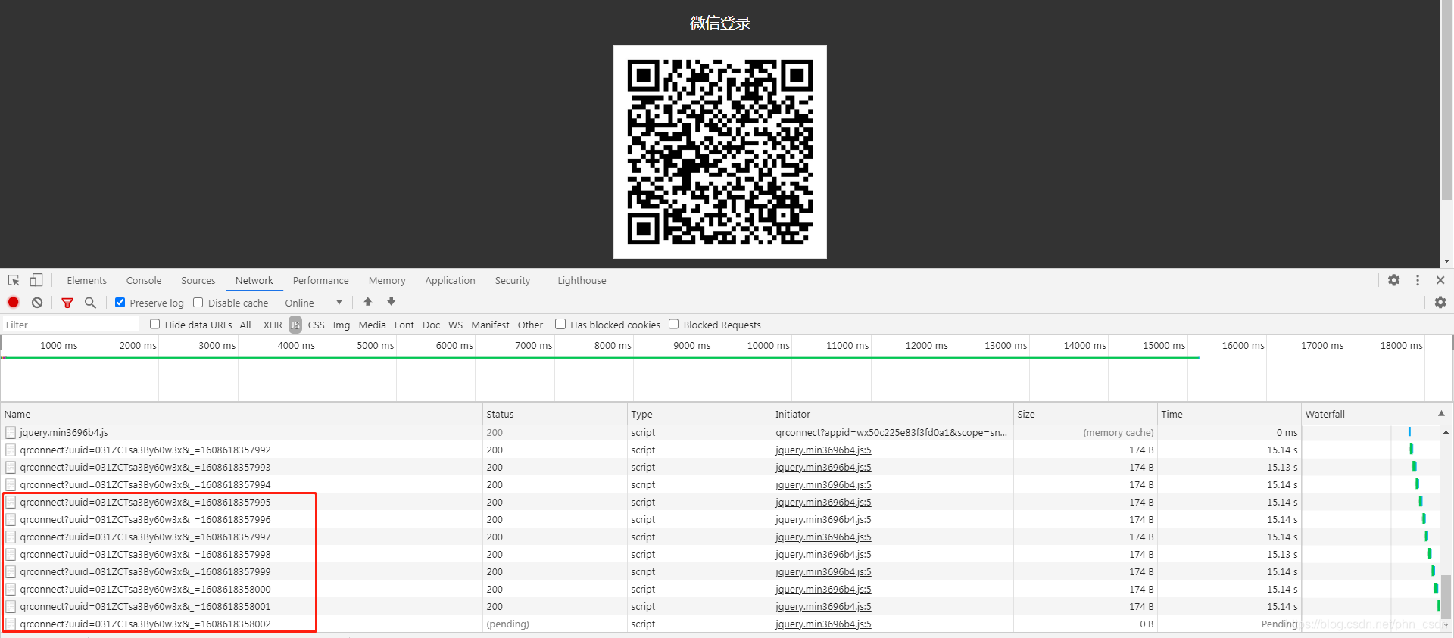Filter requests by XHR type

coord(273,325)
